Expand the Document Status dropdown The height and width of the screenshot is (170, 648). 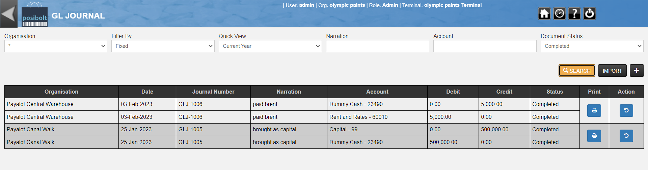point(592,46)
